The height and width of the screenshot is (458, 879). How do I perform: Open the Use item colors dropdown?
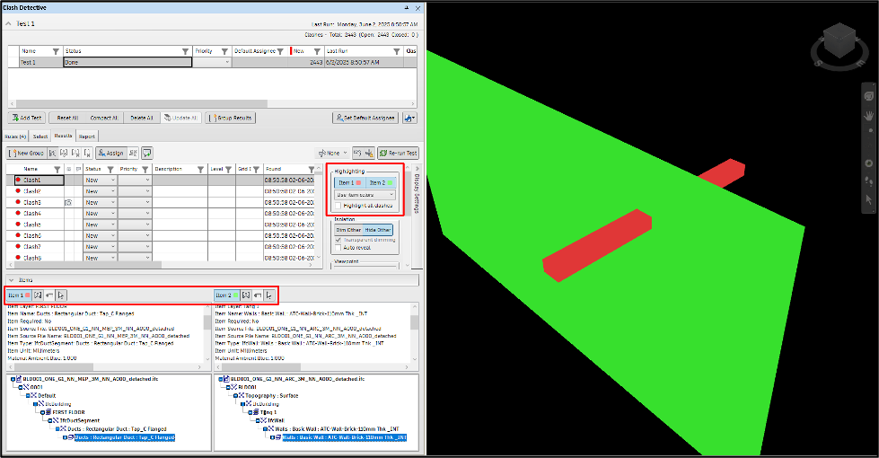[365, 195]
